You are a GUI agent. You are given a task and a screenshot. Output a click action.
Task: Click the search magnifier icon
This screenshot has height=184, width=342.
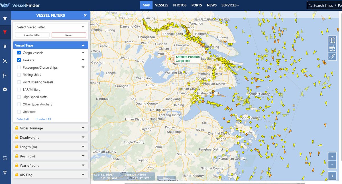coord(310,5)
